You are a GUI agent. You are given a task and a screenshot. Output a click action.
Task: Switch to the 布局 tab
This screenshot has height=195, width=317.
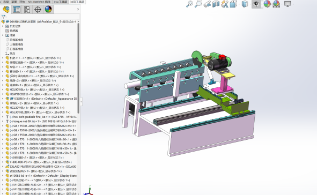6,2
